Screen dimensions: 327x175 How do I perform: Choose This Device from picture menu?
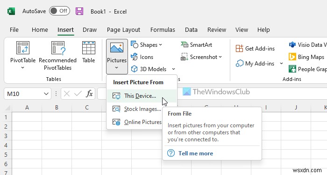(142, 96)
